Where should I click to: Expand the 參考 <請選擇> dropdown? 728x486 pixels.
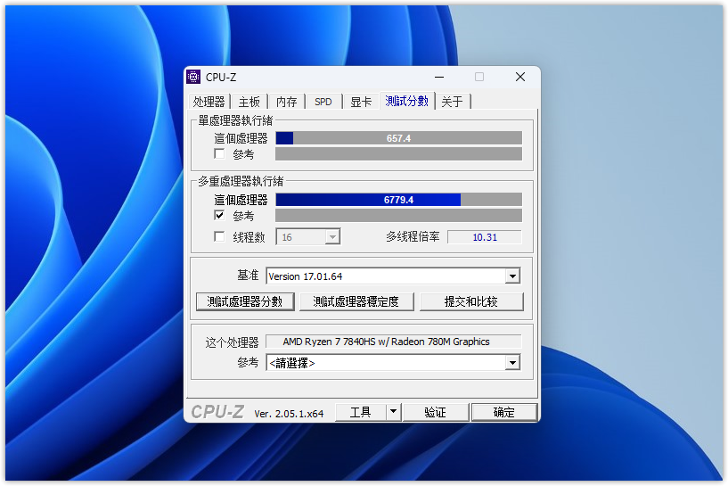point(512,362)
